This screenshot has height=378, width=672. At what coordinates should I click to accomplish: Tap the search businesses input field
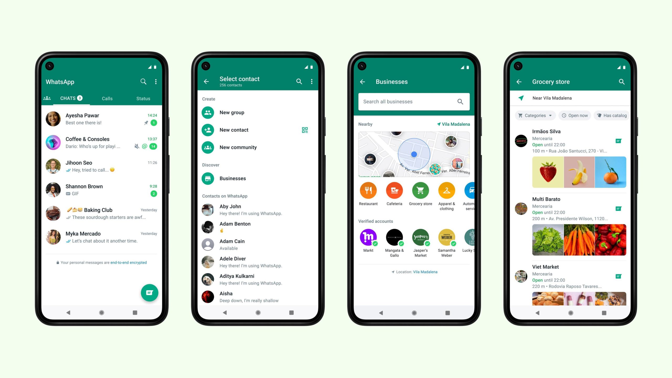(x=414, y=102)
